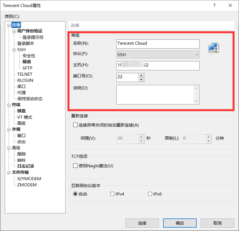Collapse the 连接 tree node
This screenshot has height=231, width=239.
coord(9,25)
